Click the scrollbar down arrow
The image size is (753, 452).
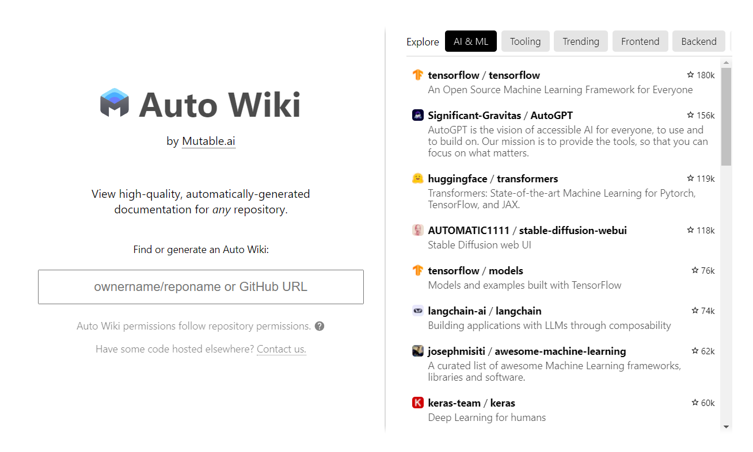727,428
